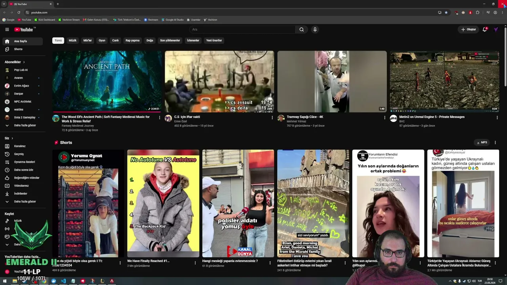Open a new browser tab

58,4
